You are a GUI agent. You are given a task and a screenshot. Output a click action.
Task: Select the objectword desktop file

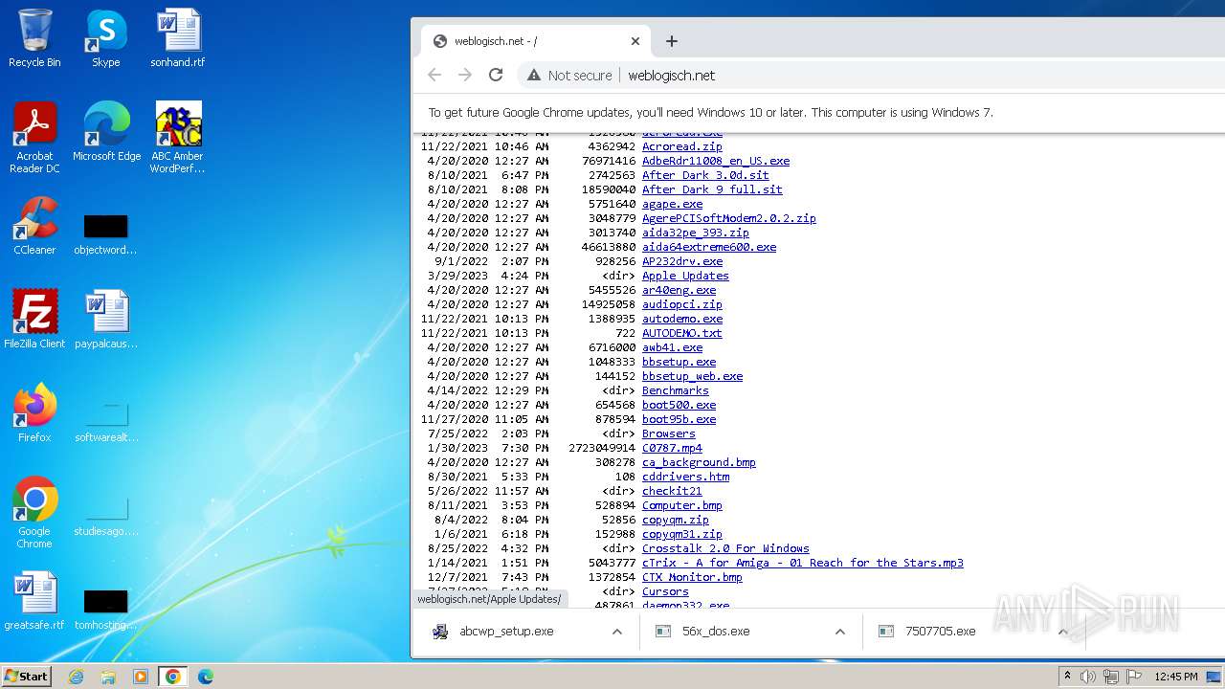pyautogui.click(x=105, y=233)
